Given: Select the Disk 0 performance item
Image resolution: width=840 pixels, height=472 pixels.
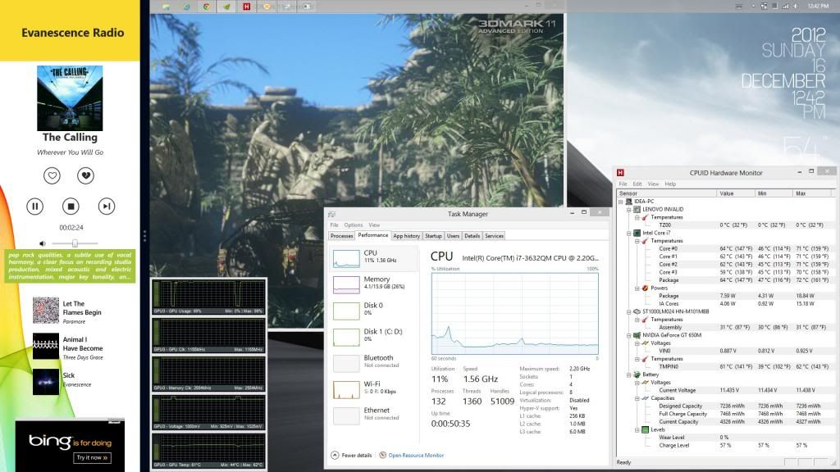Looking at the screenshot, I should [374, 311].
